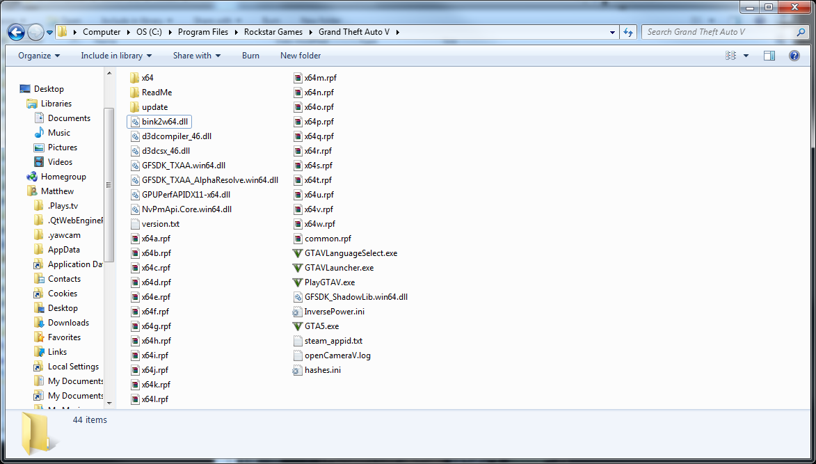
Task: Click the Back navigation arrow
Action: pyautogui.click(x=17, y=32)
